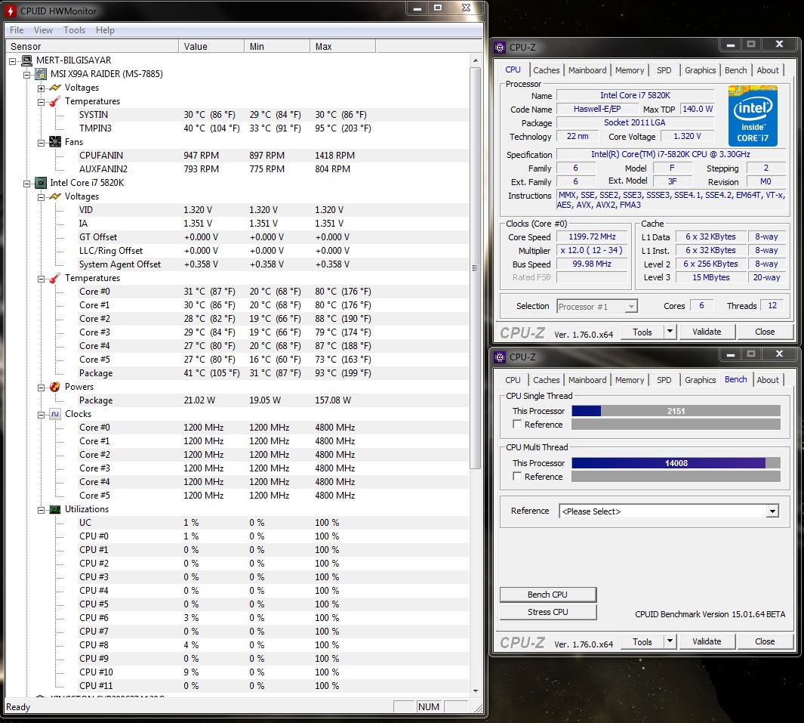The image size is (804, 723).
Task: Click the Clocks waveform icon
Action: click(x=55, y=414)
